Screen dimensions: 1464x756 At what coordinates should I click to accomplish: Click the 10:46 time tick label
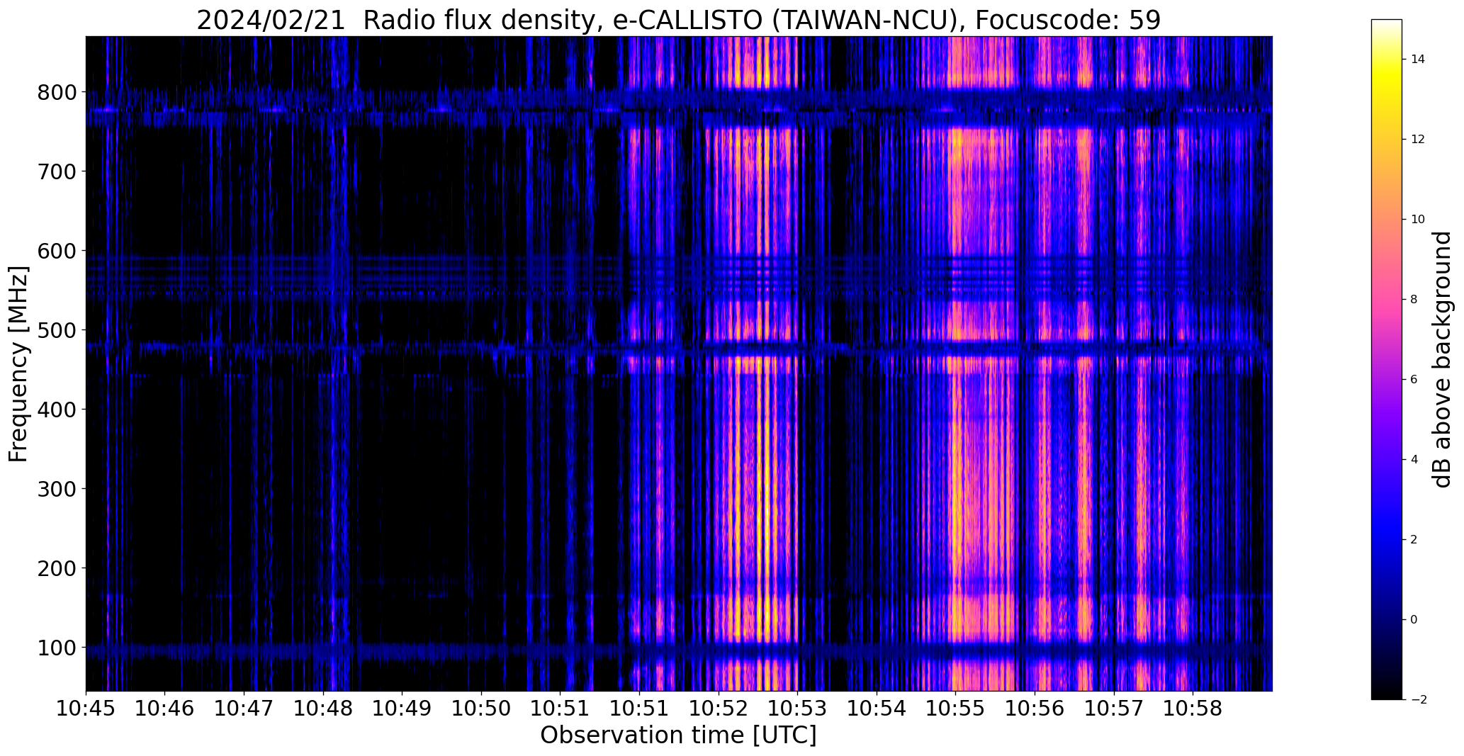[x=165, y=709]
